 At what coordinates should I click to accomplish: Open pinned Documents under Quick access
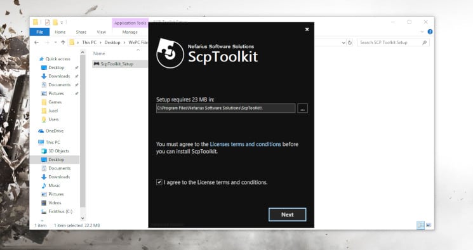click(x=60, y=85)
